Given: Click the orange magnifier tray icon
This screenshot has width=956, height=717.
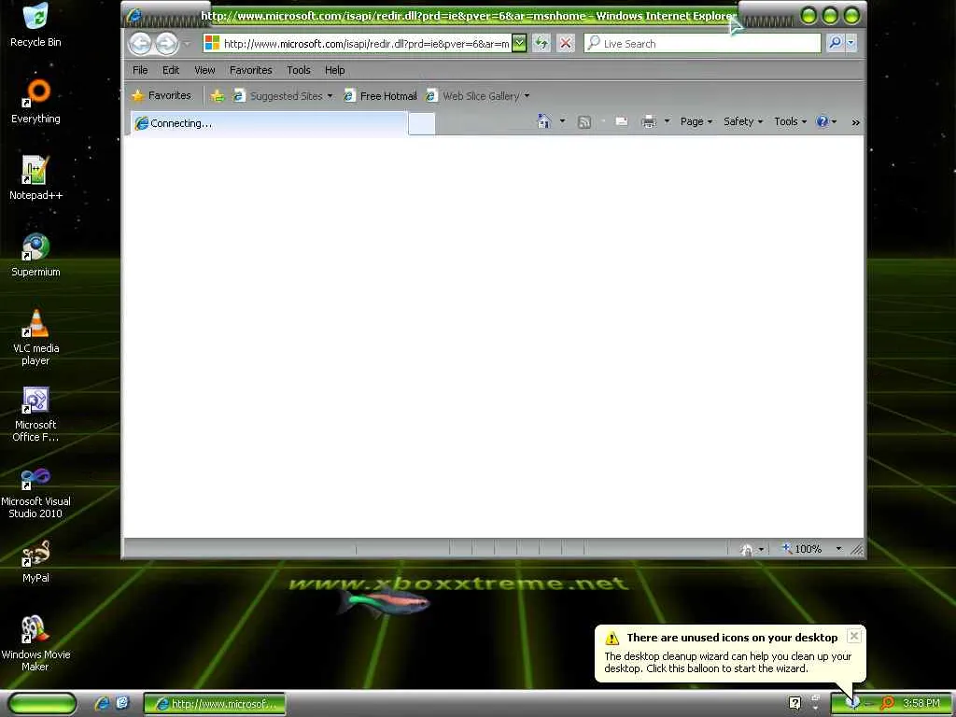Looking at the screenshot, I should [x=887, y=704].
